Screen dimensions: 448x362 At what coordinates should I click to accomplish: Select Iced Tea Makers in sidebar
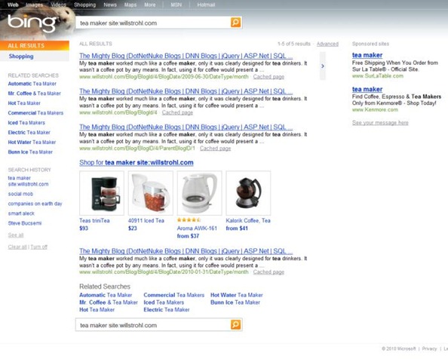click(26, 123)
